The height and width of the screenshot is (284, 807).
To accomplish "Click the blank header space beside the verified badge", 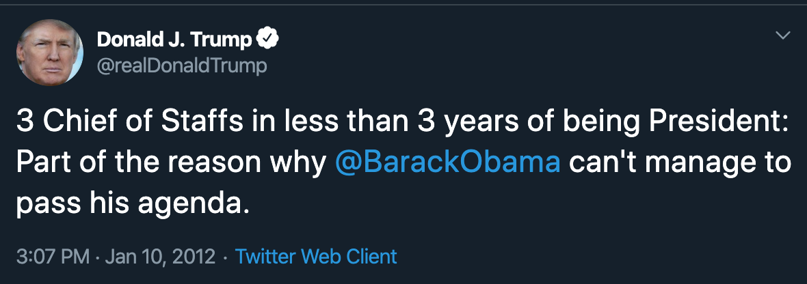I will coord(515,39).
